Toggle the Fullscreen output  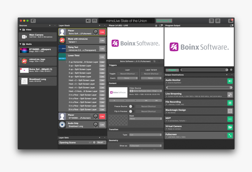[230, 135]
